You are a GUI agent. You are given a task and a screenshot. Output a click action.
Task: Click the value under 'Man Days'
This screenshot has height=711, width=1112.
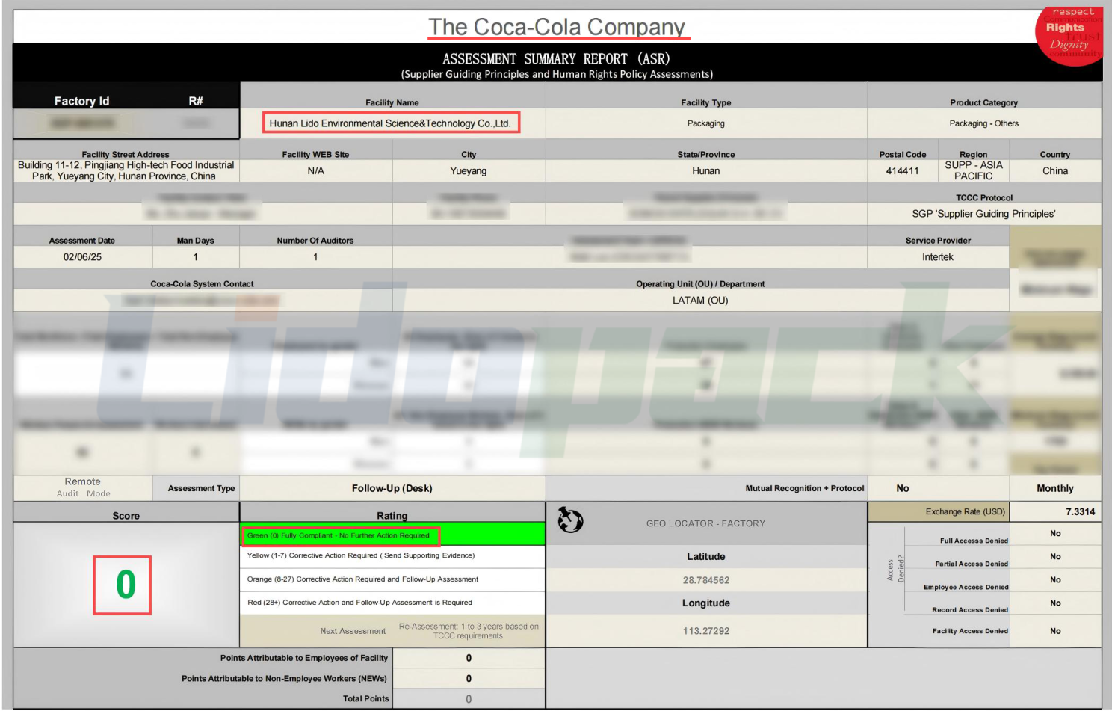pos(196,256)
